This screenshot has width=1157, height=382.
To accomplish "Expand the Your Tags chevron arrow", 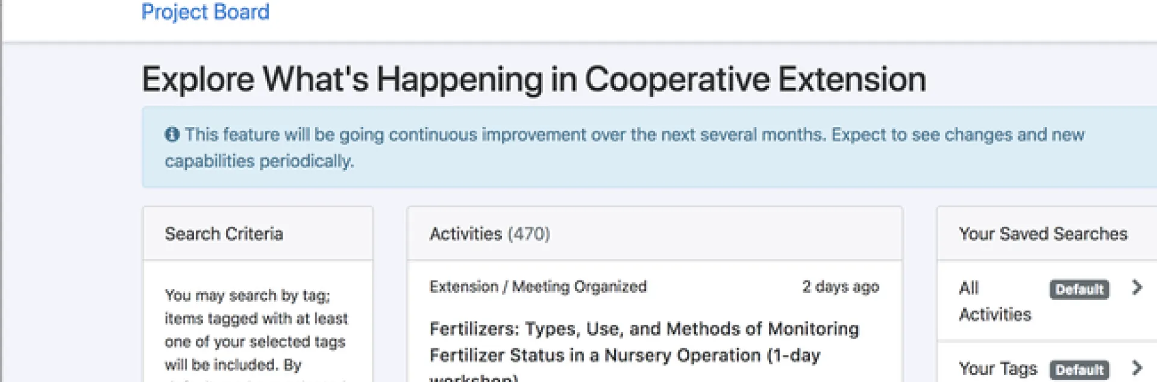I will 1137,368.
